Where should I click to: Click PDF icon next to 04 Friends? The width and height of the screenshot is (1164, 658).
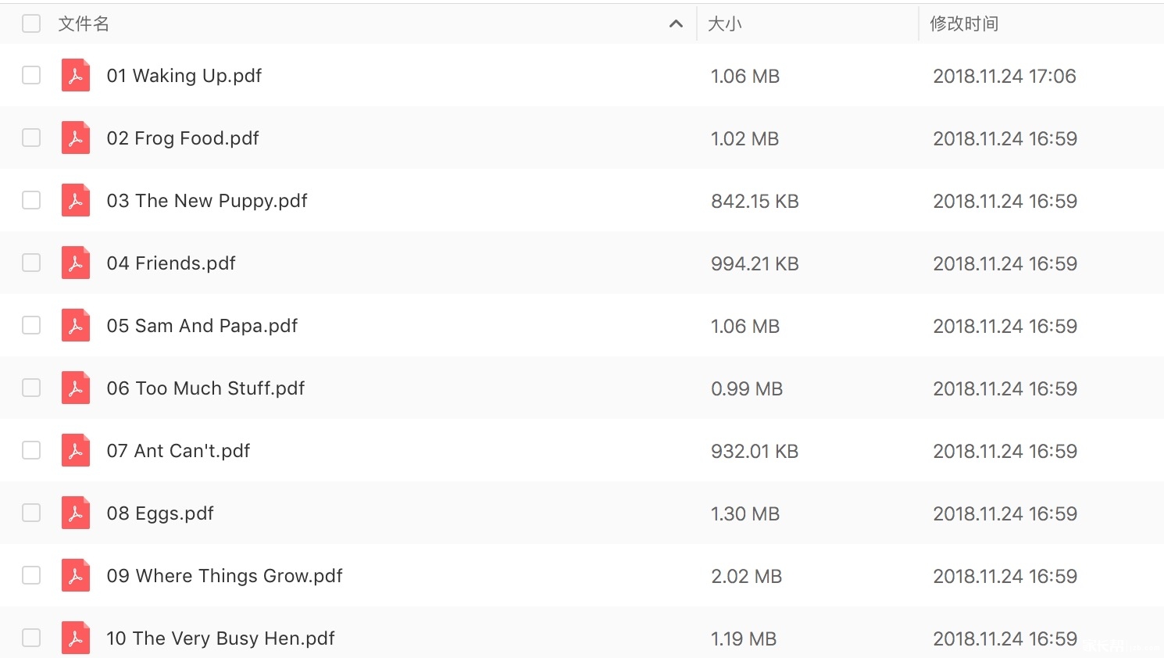click(x=76, y=263)
